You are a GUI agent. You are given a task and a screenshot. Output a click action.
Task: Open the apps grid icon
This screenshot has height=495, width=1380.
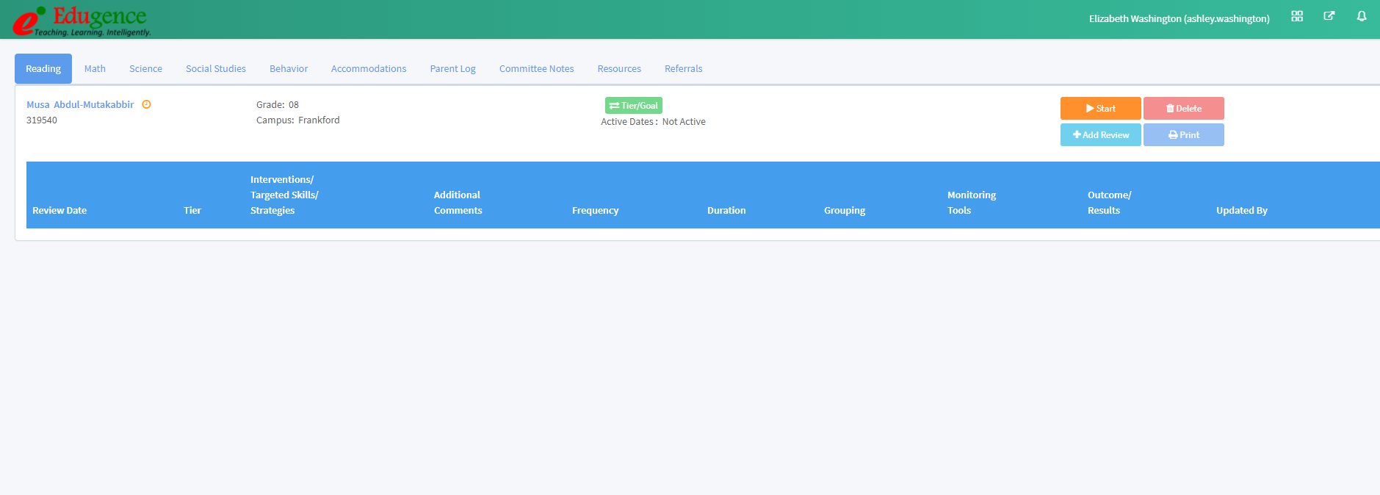1297,16
